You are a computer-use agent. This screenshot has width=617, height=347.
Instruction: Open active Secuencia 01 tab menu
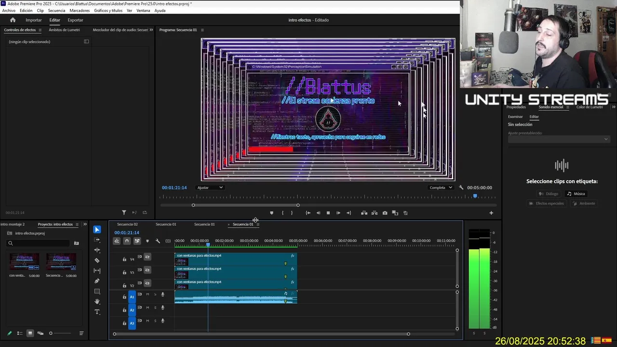(x=258, y=224)
